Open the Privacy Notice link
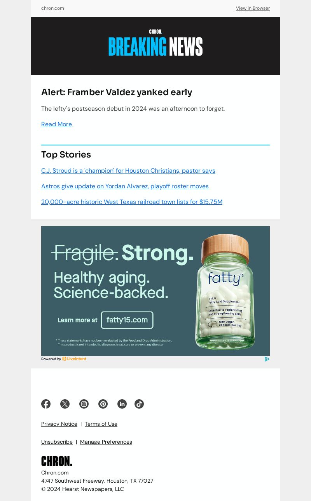This screenshot has height=501, width=311. click(x=59, y=424)
